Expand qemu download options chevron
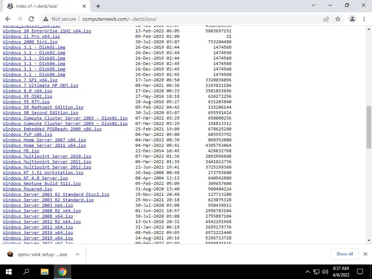The image size is (372, 279). coord(77,254)
